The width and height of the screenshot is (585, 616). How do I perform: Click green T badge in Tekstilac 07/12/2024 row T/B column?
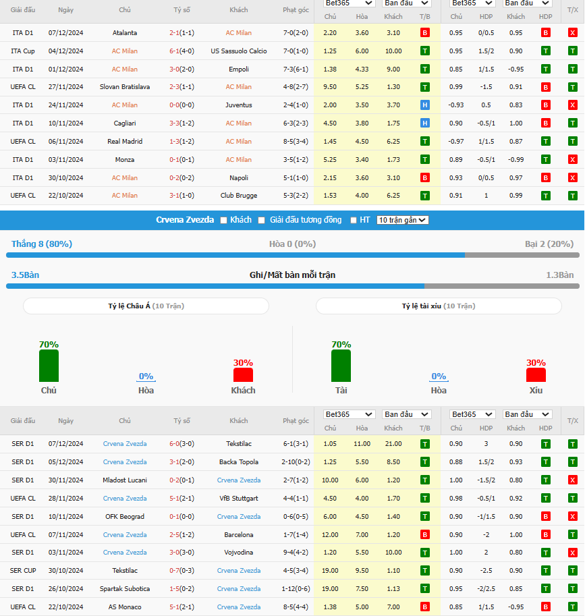tap(424, 444)
